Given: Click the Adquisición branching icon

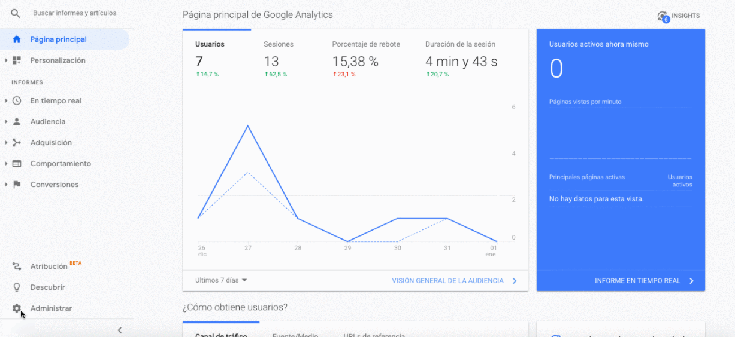Looking at the screenshot, I should click(x=17, y=143).
